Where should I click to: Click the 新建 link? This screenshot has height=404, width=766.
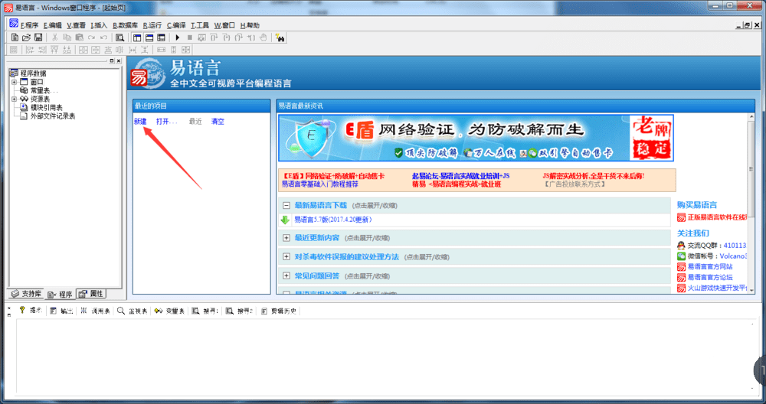(140, 122)
